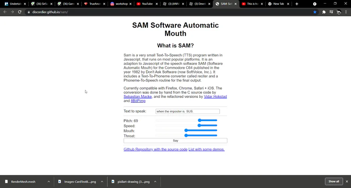This screenshot has width=351, height=188.
Task: Click the SAM Software Automatic Mouth heading
Action: point(175,29)
